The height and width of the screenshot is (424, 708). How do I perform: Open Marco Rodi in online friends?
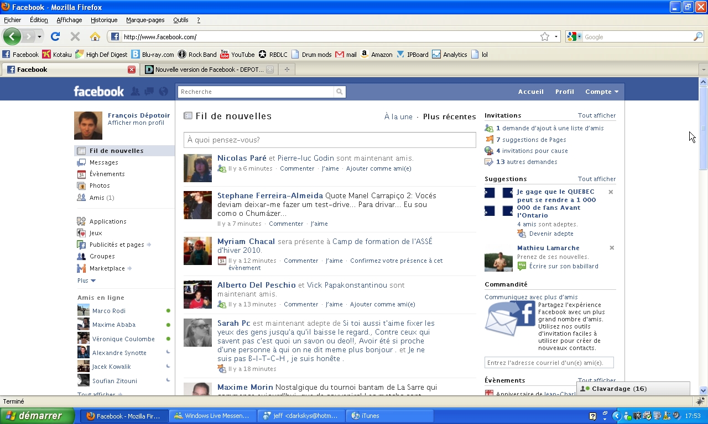[x=109, y=311]
